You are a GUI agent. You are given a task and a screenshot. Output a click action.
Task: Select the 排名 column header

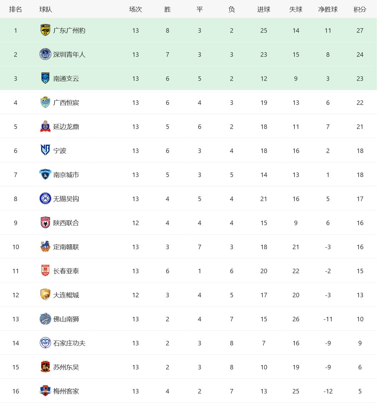(15, 9)
